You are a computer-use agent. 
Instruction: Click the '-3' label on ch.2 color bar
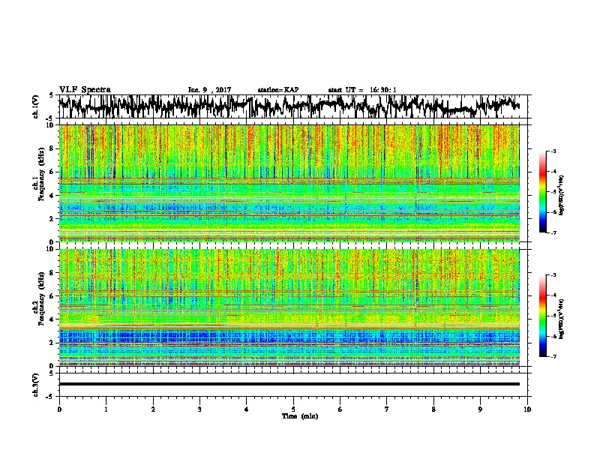(x=553, y=275)
